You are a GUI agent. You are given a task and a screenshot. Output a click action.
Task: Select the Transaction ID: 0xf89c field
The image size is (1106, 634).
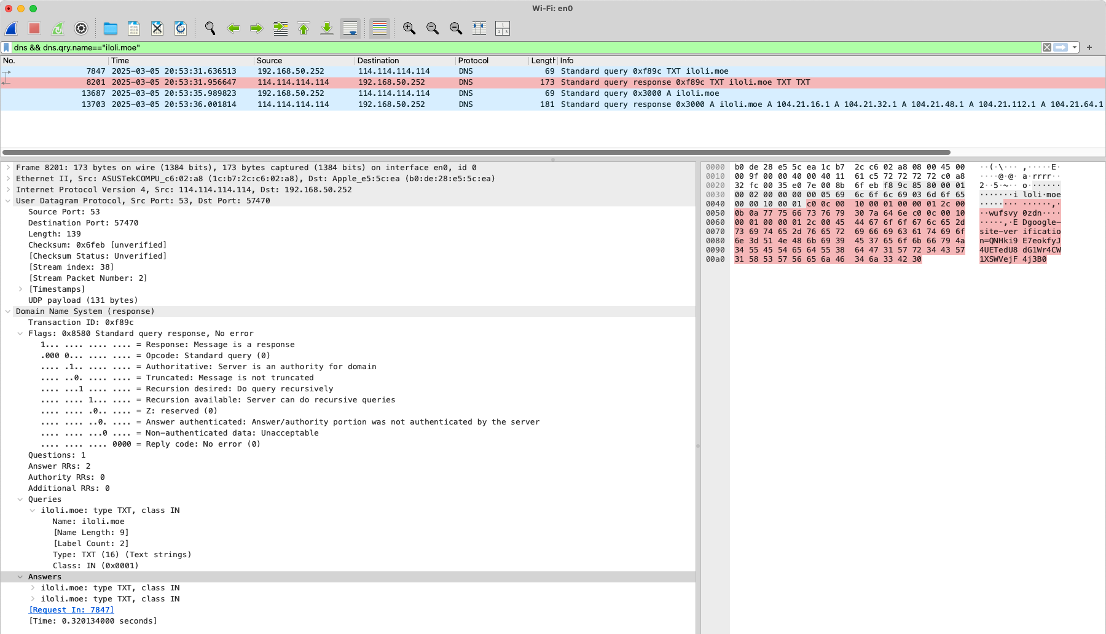[81, 323]
